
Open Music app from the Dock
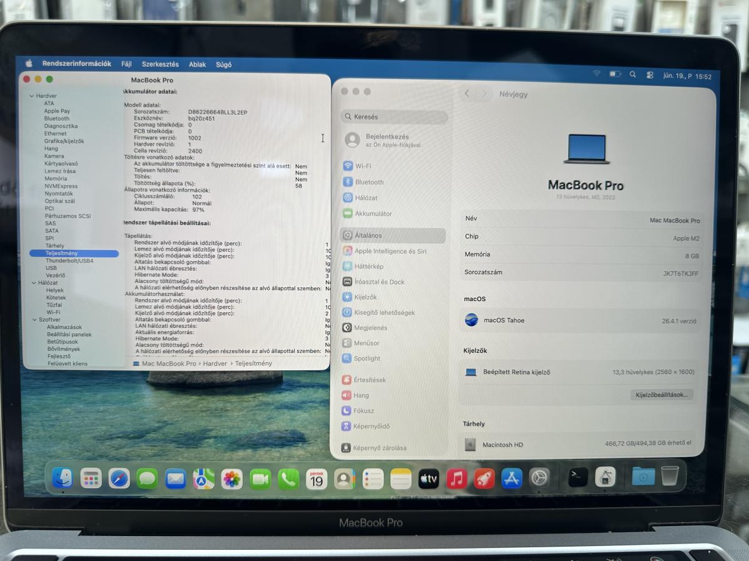point(457,479)
